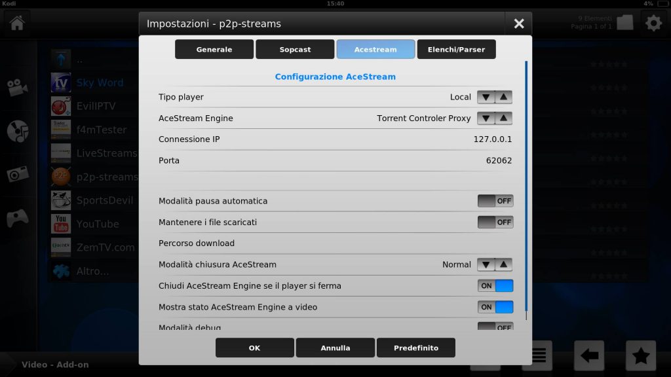Open ZemTV.com in the add-on list

coord(105,247)
